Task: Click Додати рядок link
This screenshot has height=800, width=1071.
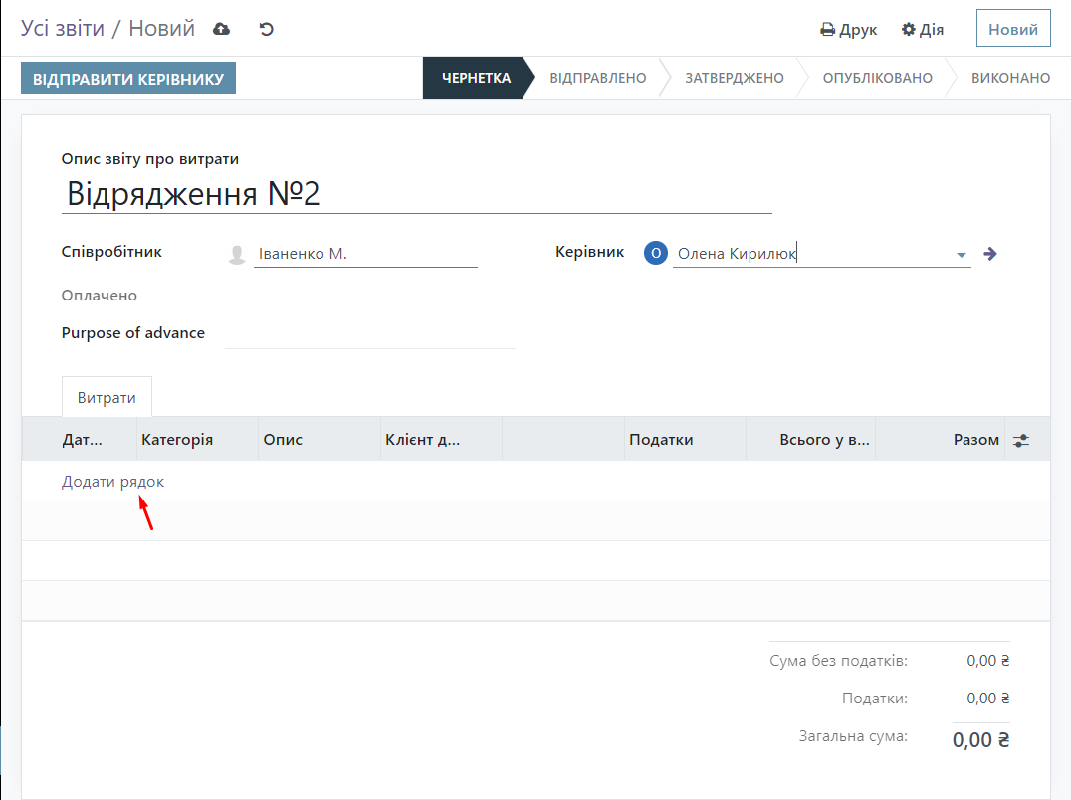Action: [x=112, y=482]
